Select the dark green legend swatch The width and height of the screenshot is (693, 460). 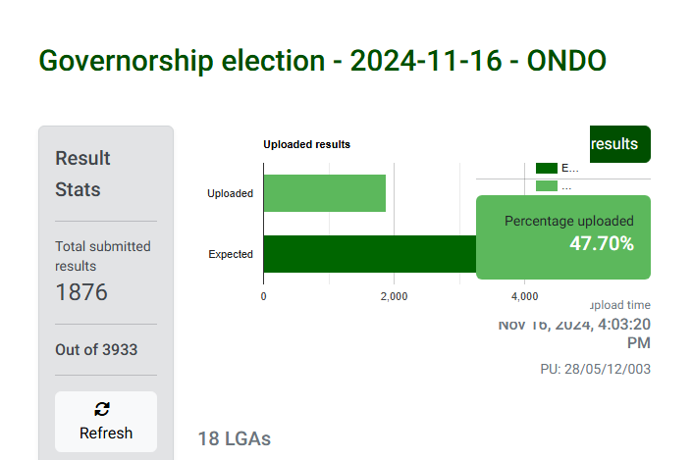point(546,168)
